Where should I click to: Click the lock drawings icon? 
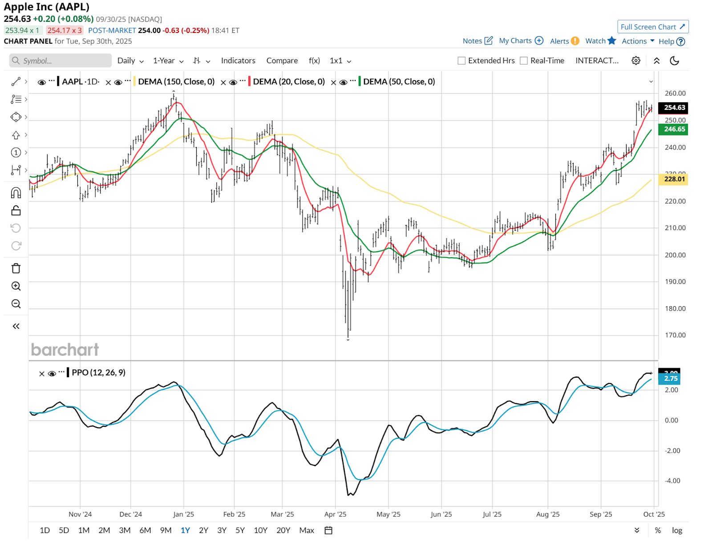(x=16, y=210)
